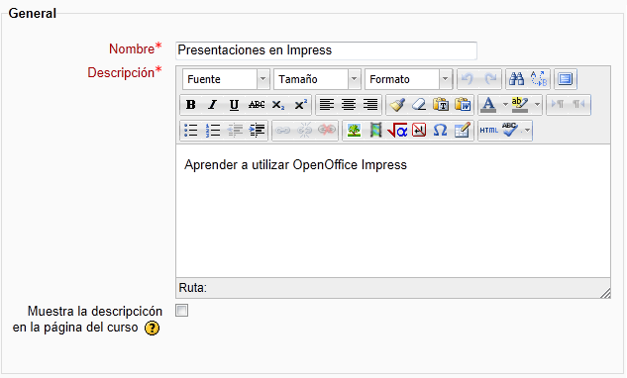The width and height of the screenshot is (627, 378).
Task: Click the Nombre text field
Action: click(326, 50)
